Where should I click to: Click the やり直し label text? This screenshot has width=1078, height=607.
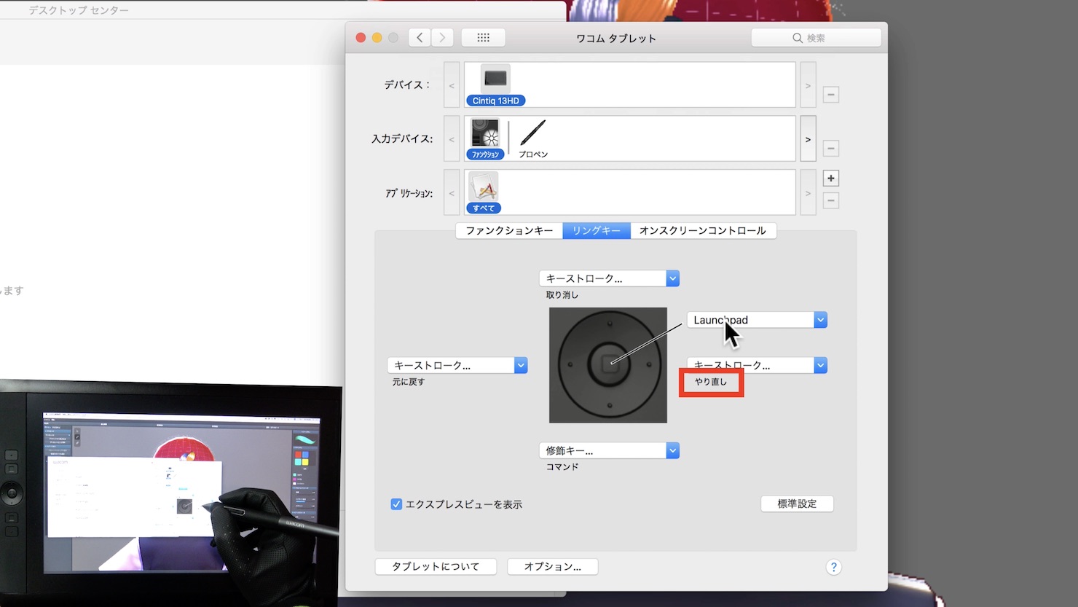pyautogui.click(x=711, y=382)
